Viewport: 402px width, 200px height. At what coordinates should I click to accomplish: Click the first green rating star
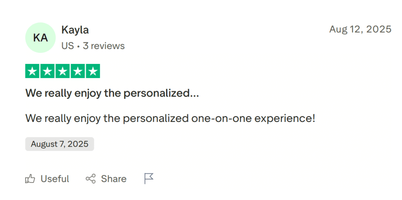point(33,71)
